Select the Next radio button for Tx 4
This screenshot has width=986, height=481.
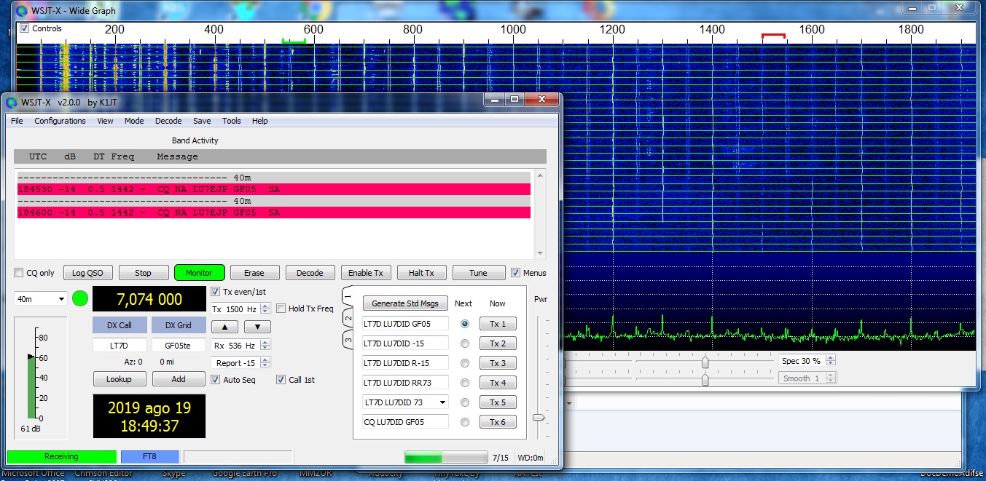point(465,383)
